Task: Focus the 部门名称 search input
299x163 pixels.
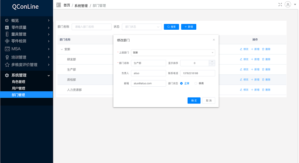Action: coord(92,27)
